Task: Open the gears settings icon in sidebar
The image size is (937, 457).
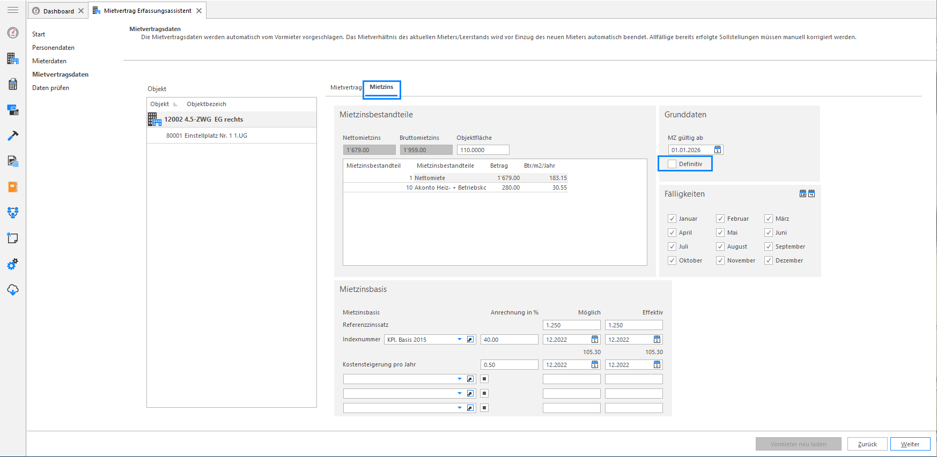Action: (x=13, y=264)
